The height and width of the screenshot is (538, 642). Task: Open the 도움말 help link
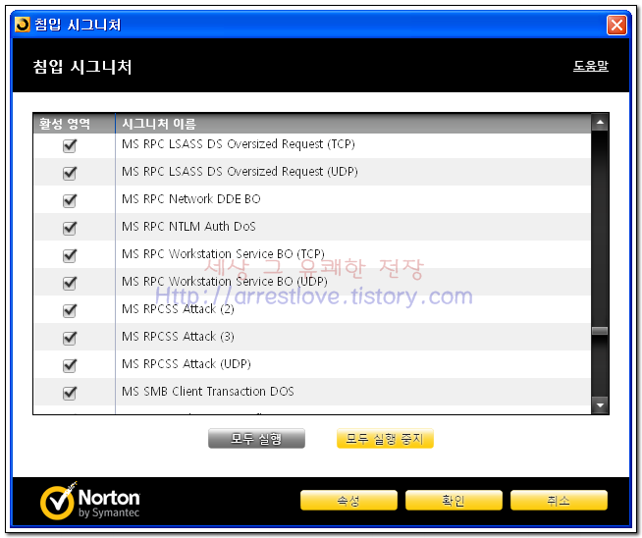pos(590,66)
